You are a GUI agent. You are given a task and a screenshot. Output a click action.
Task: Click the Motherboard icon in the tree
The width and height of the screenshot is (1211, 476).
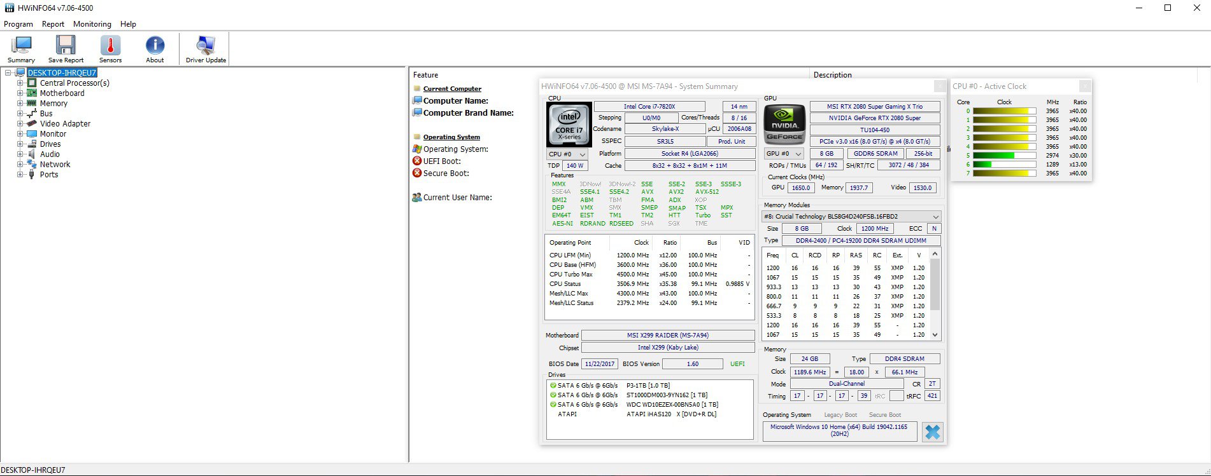tap(32, 93)
